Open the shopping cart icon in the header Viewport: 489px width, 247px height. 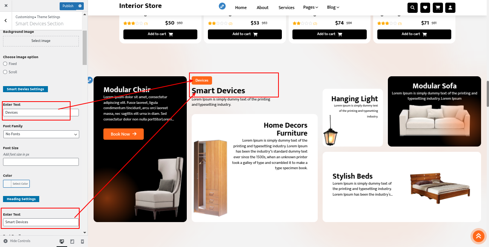[x=438, y=8]
